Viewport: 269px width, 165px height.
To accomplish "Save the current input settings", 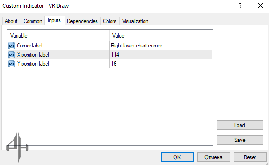I will (240, 140).
